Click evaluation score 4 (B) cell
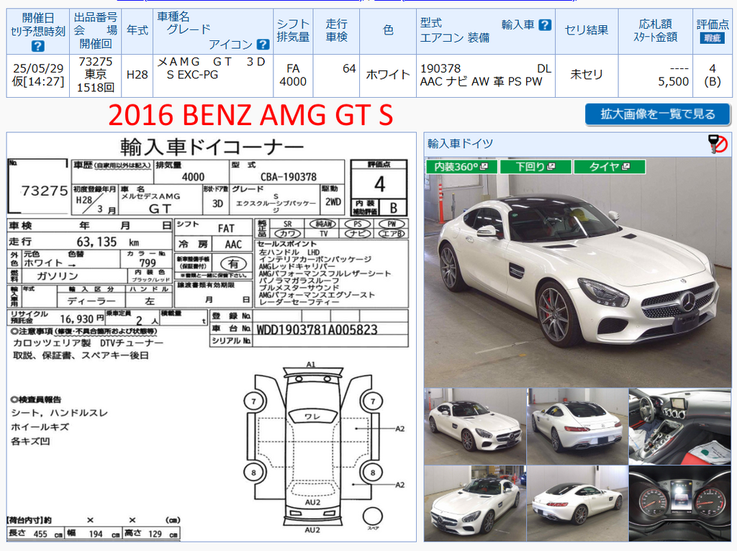The width and height of the screenshot is (737, 551). (x=713, y=75)
